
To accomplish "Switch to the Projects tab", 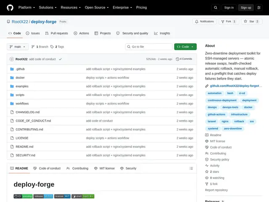I will point(103,33).
